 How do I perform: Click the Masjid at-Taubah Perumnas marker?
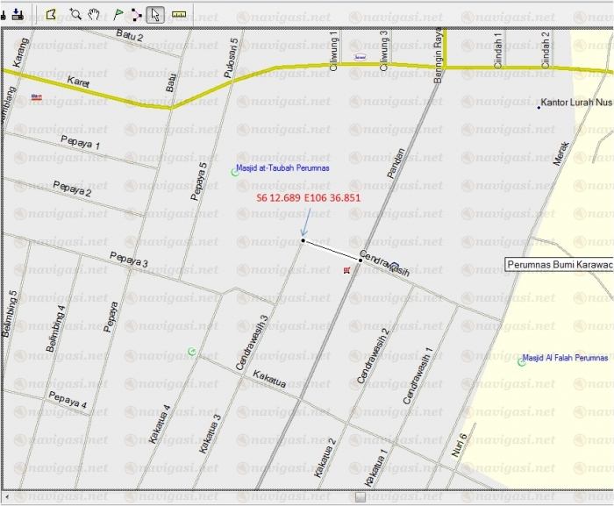(234, 172)
